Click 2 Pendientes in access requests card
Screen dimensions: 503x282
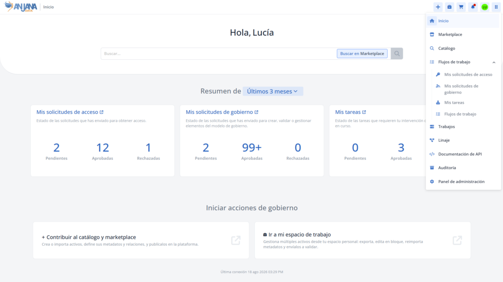click(x=56, y=151)
